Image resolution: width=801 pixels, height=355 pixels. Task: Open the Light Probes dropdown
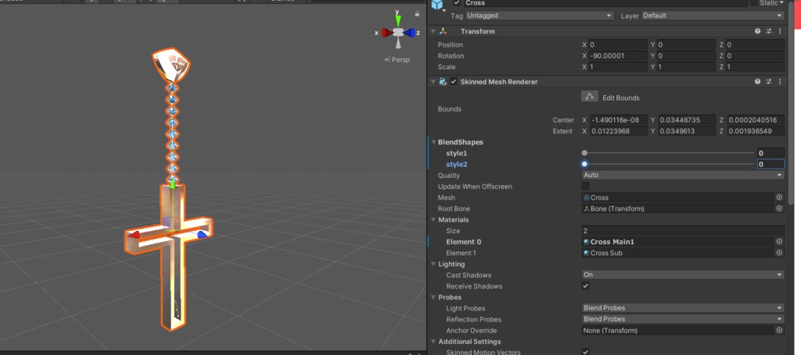[683, 308]
